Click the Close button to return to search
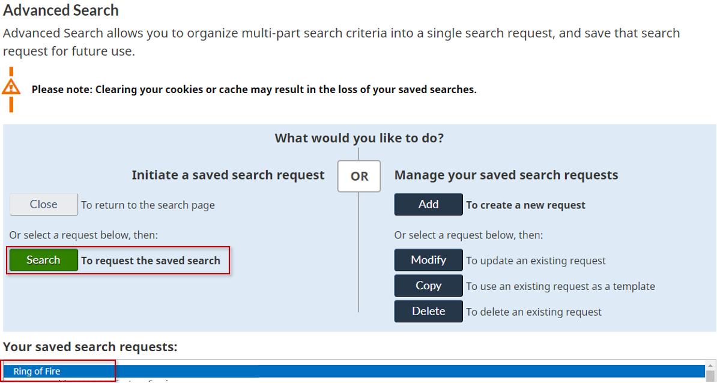This screenshot has width=717, height=383. click(43, 204)
